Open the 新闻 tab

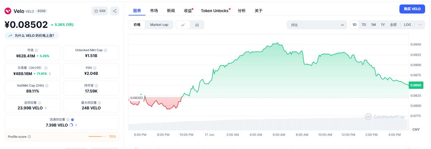(x=171, y=11)
